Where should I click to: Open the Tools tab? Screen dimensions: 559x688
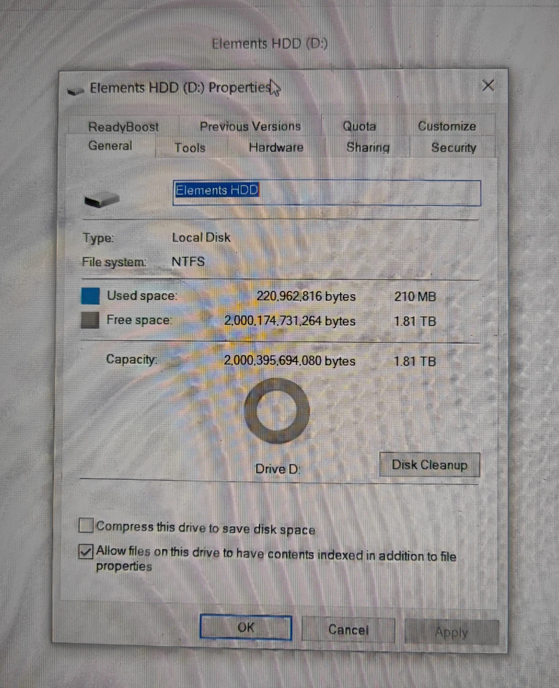(190, 147)
